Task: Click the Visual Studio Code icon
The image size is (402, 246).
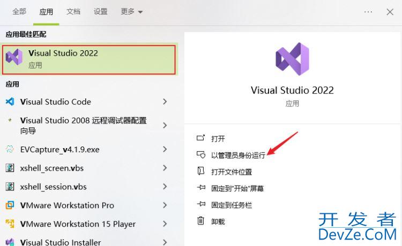Action: (10, 102)
